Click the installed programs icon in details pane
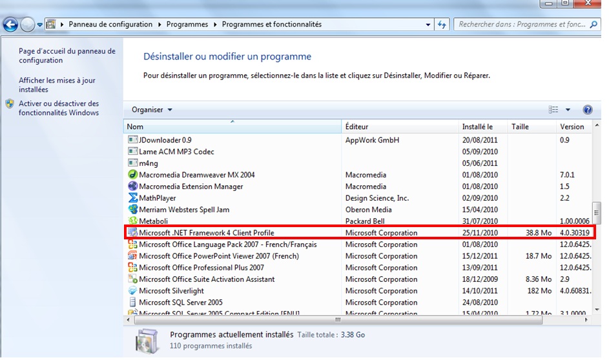The height and width of the screenshot is (360, 609). click(x=147, y=341)
